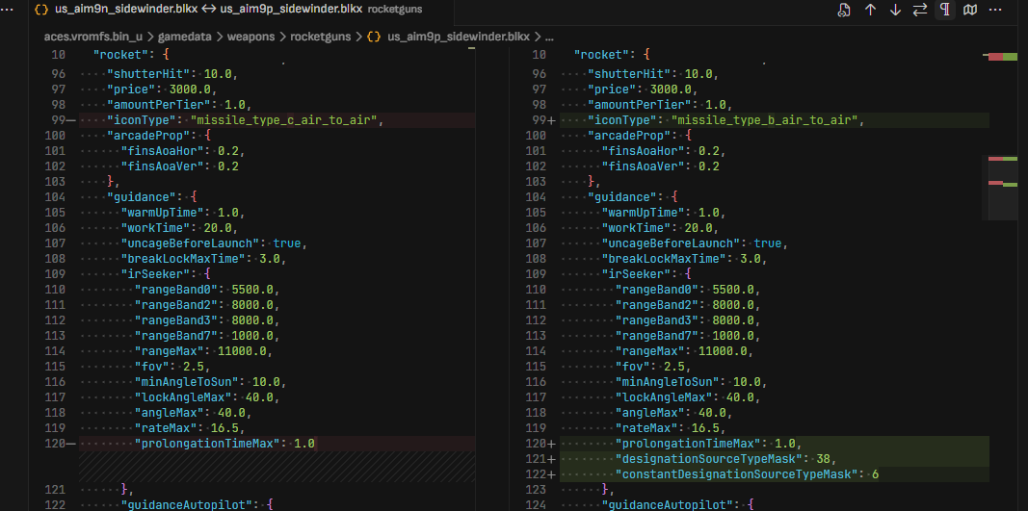Open the gamedata breadcrumb segment
This screenshot has width=1028, height=511.
click(184, 37)
